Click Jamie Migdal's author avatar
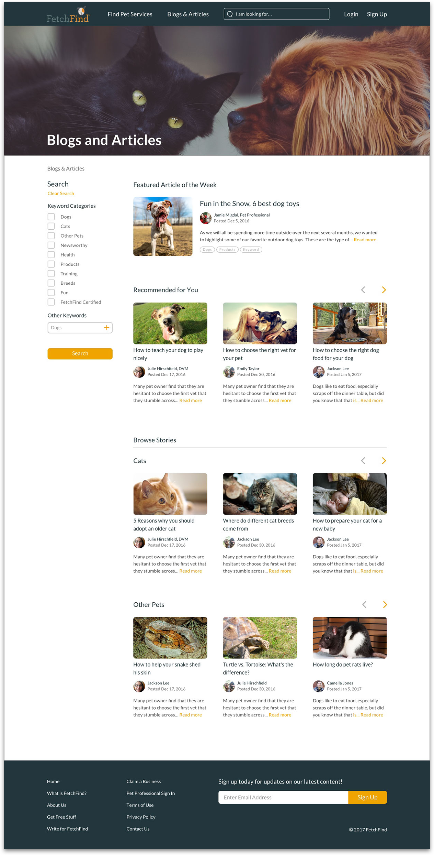Screen dimensions: 434x855 coord(206,218)
